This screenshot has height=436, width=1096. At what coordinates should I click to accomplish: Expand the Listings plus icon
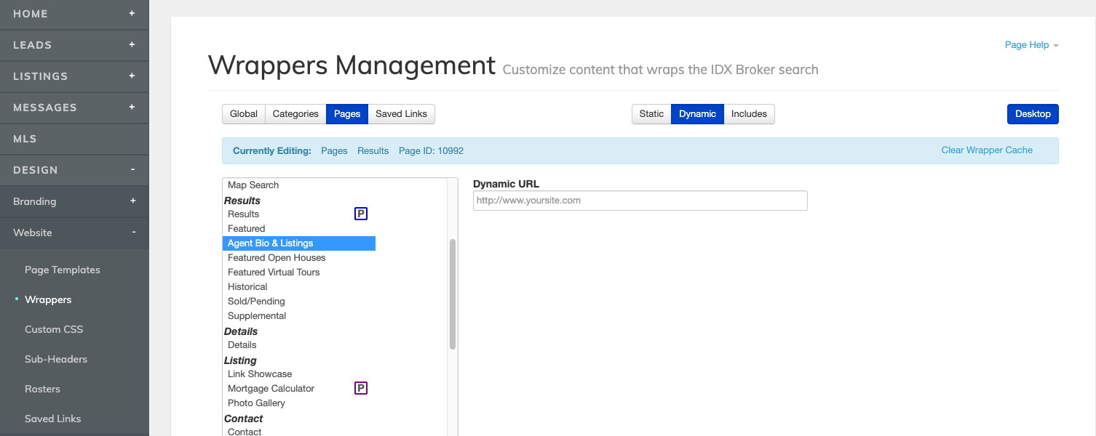pyautogui.click(x=132, y=76)
